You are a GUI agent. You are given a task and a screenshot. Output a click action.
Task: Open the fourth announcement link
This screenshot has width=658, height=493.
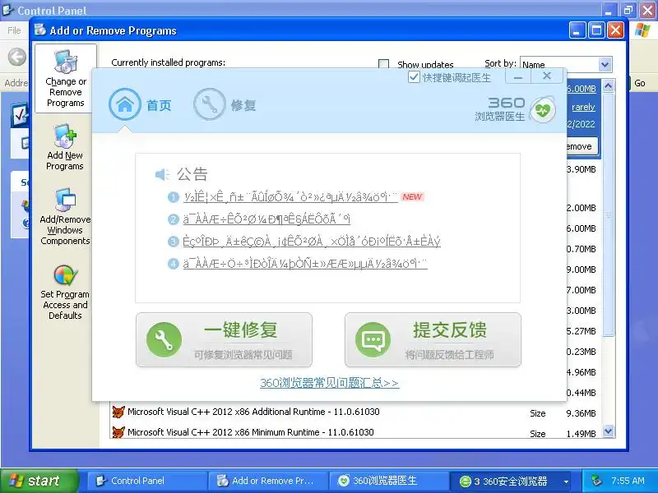pos(305,264)
